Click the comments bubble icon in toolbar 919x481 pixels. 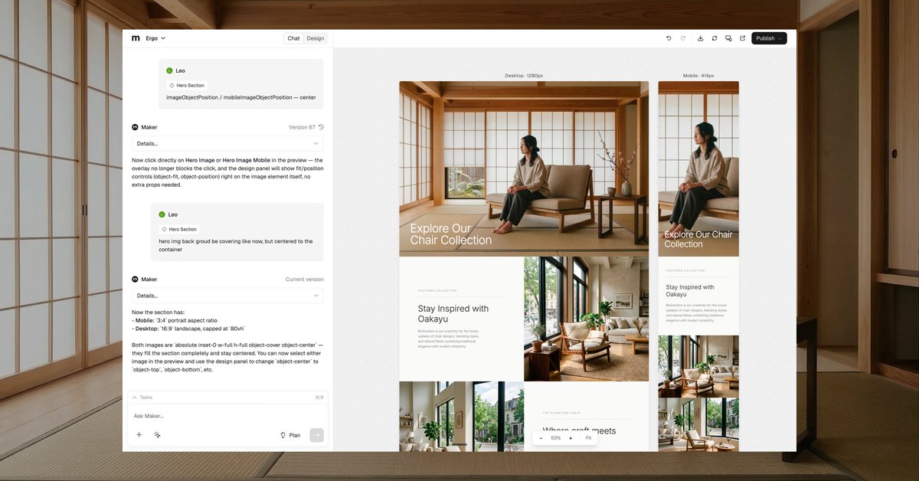click(728, 38)
